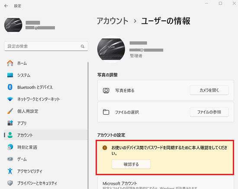The height and width of the screenshot is (189, 238).
Task: Click the large VAIO profile picture
Action: click(x=111, y=49)
